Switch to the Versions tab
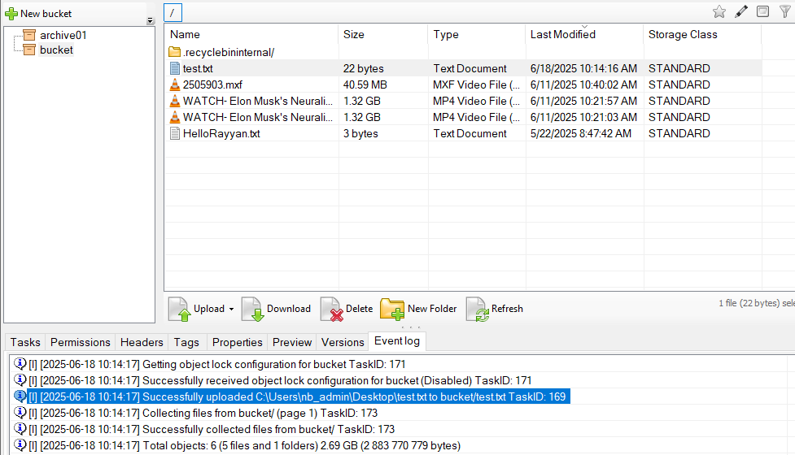This screenshot has height=455, width=795. pos(343,342)
